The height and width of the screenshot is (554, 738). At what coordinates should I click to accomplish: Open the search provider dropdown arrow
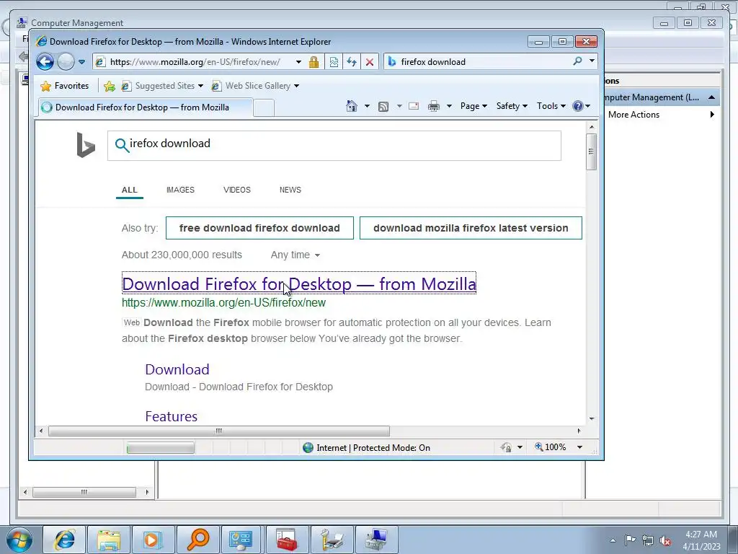pyautogui.click(x=592, y=61)
